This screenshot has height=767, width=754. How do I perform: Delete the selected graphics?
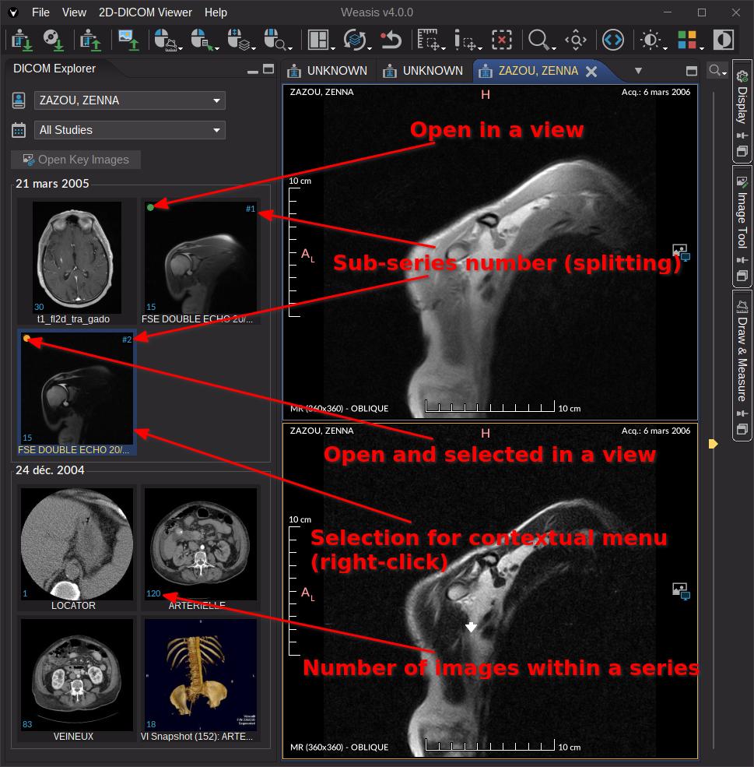[502, 40]
